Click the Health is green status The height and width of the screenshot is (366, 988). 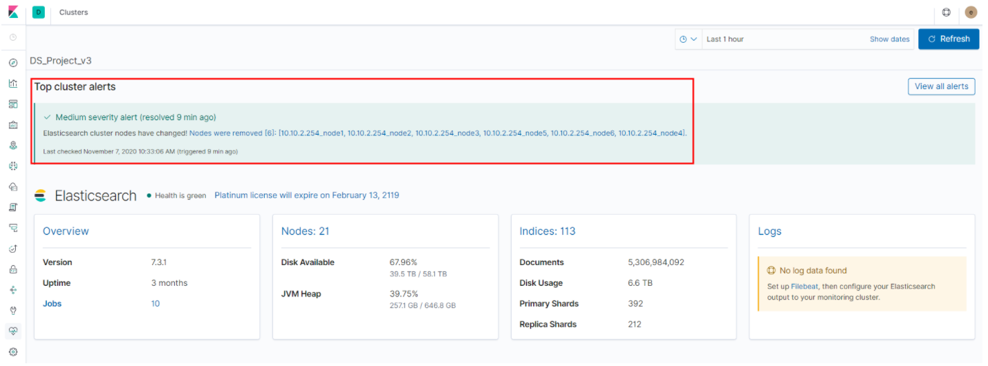click(x=176, y=195)
